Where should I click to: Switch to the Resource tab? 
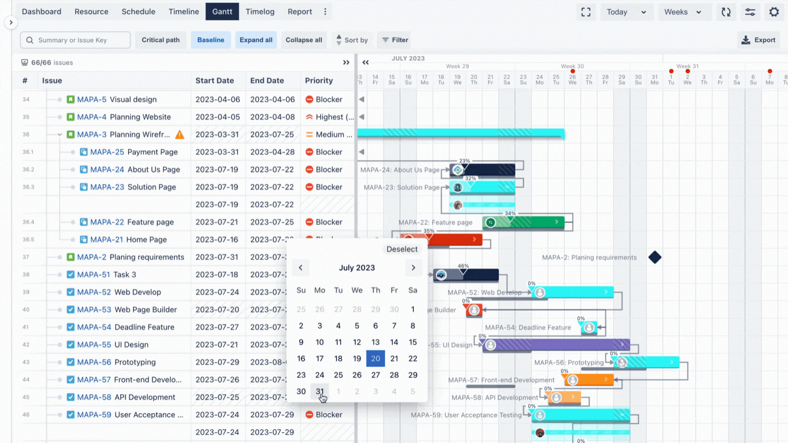91,12
